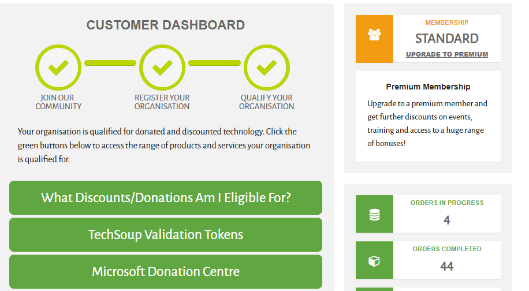Click the Premium Membership heading
529x291 pixels.
428,87
